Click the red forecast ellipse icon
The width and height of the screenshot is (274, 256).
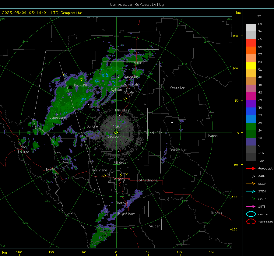pos(251,222)
